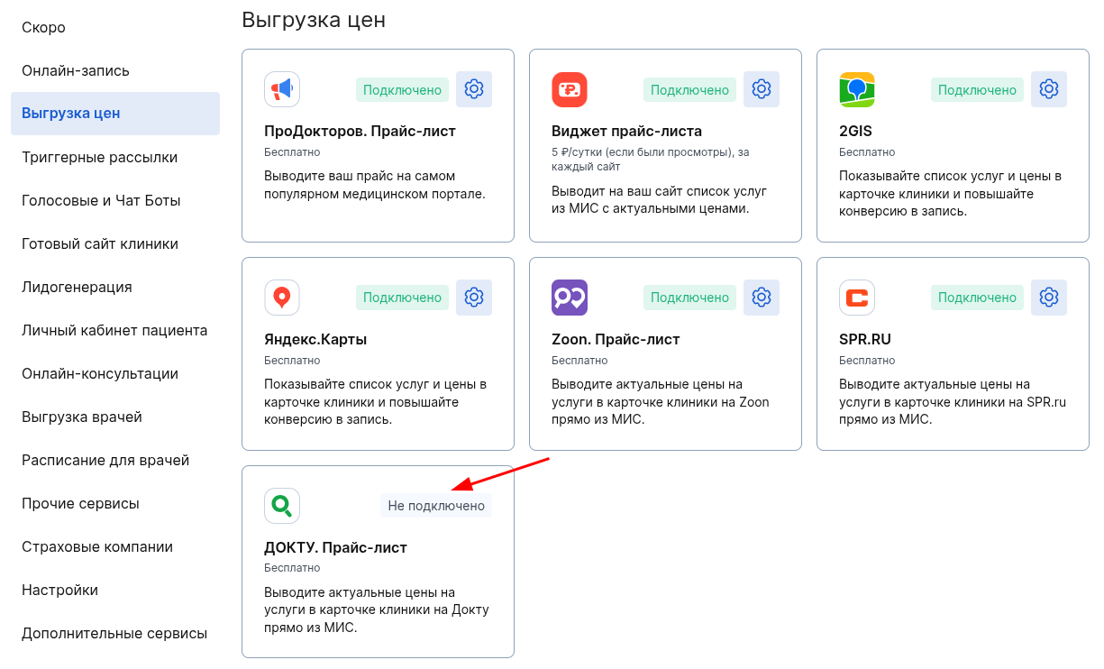The width and height of the screenshot is (1104, 669).
Task: Open Голосовые и Чат Боты section
Action: pos(115,200)
